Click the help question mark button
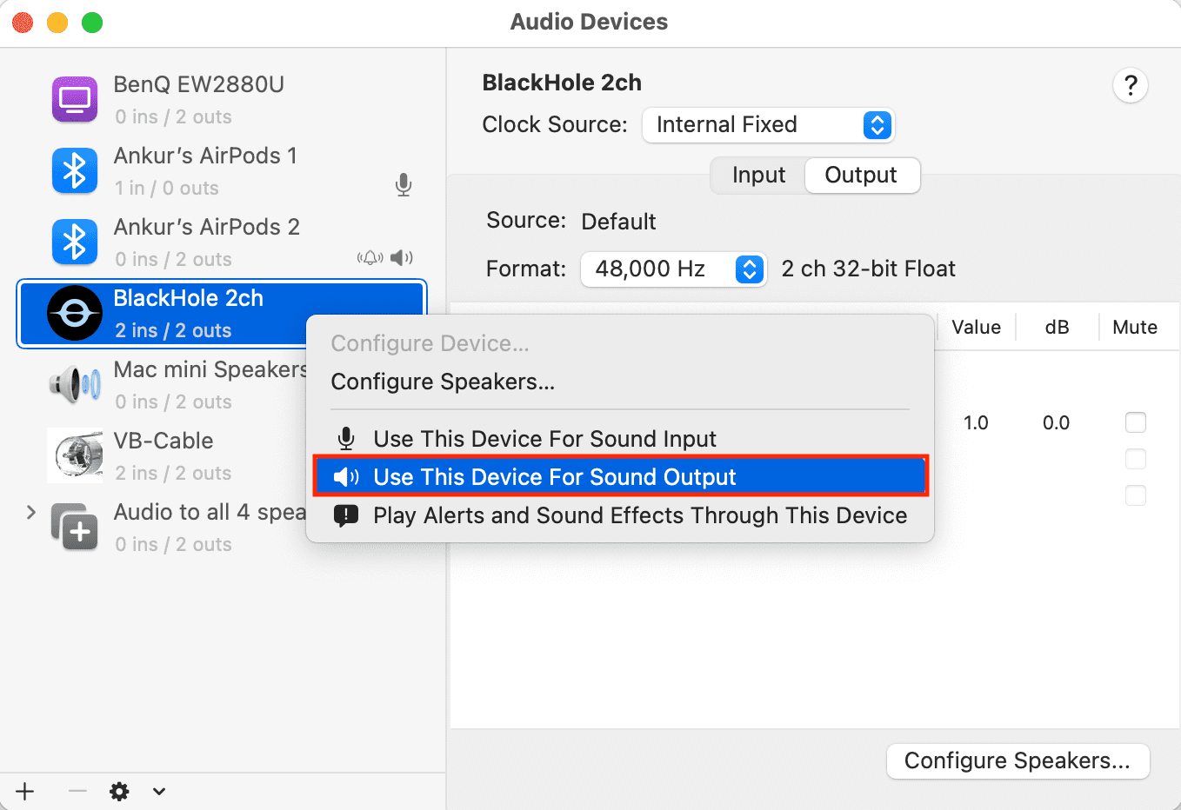This screenshot has width=1181, height=810. point(1131,85)
